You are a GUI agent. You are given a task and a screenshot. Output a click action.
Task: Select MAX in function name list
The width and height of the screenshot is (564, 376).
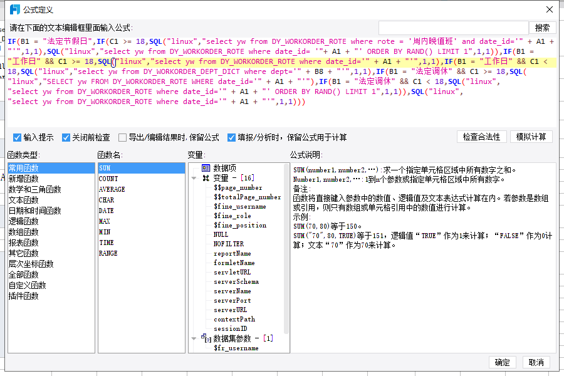pyautogui.click(x=142, y=221)
